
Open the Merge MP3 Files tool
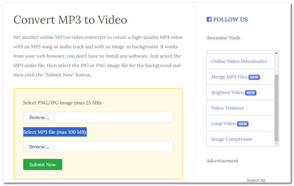point(229,77)
